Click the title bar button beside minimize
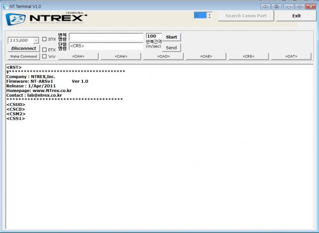319x233 pixels. [277, 7]
